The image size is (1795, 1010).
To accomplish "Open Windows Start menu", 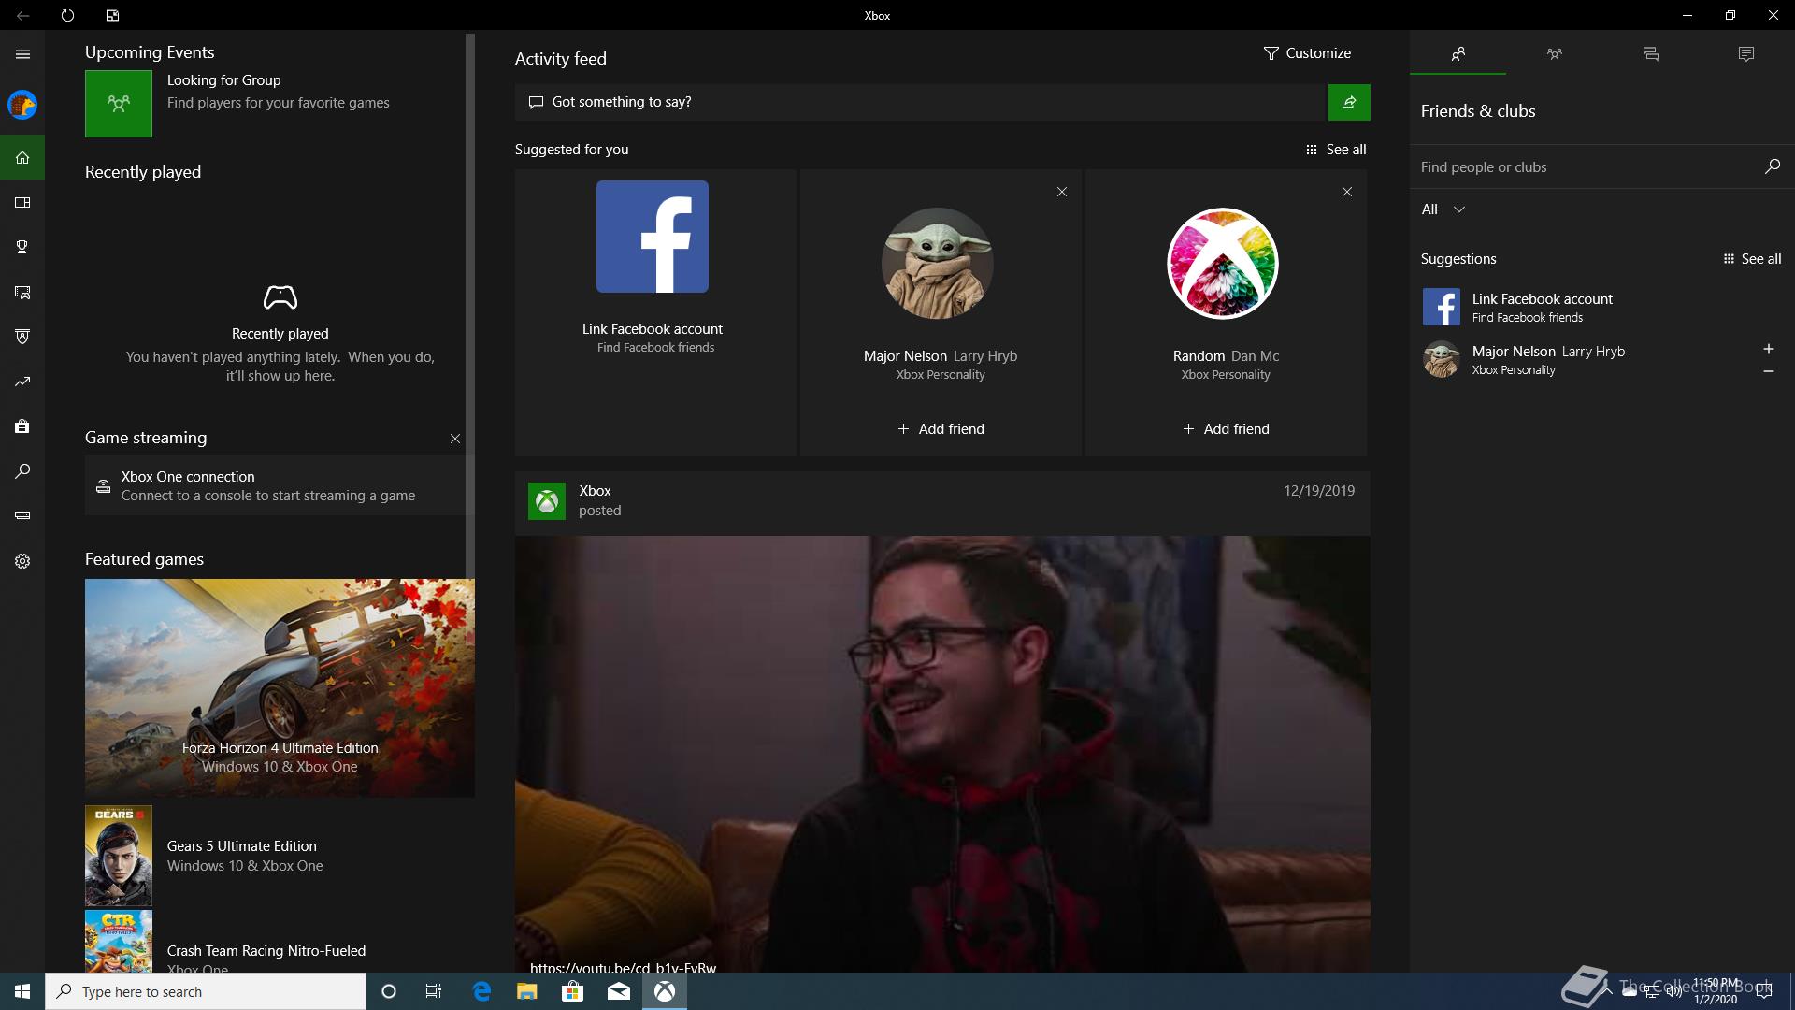I will 22,991.
